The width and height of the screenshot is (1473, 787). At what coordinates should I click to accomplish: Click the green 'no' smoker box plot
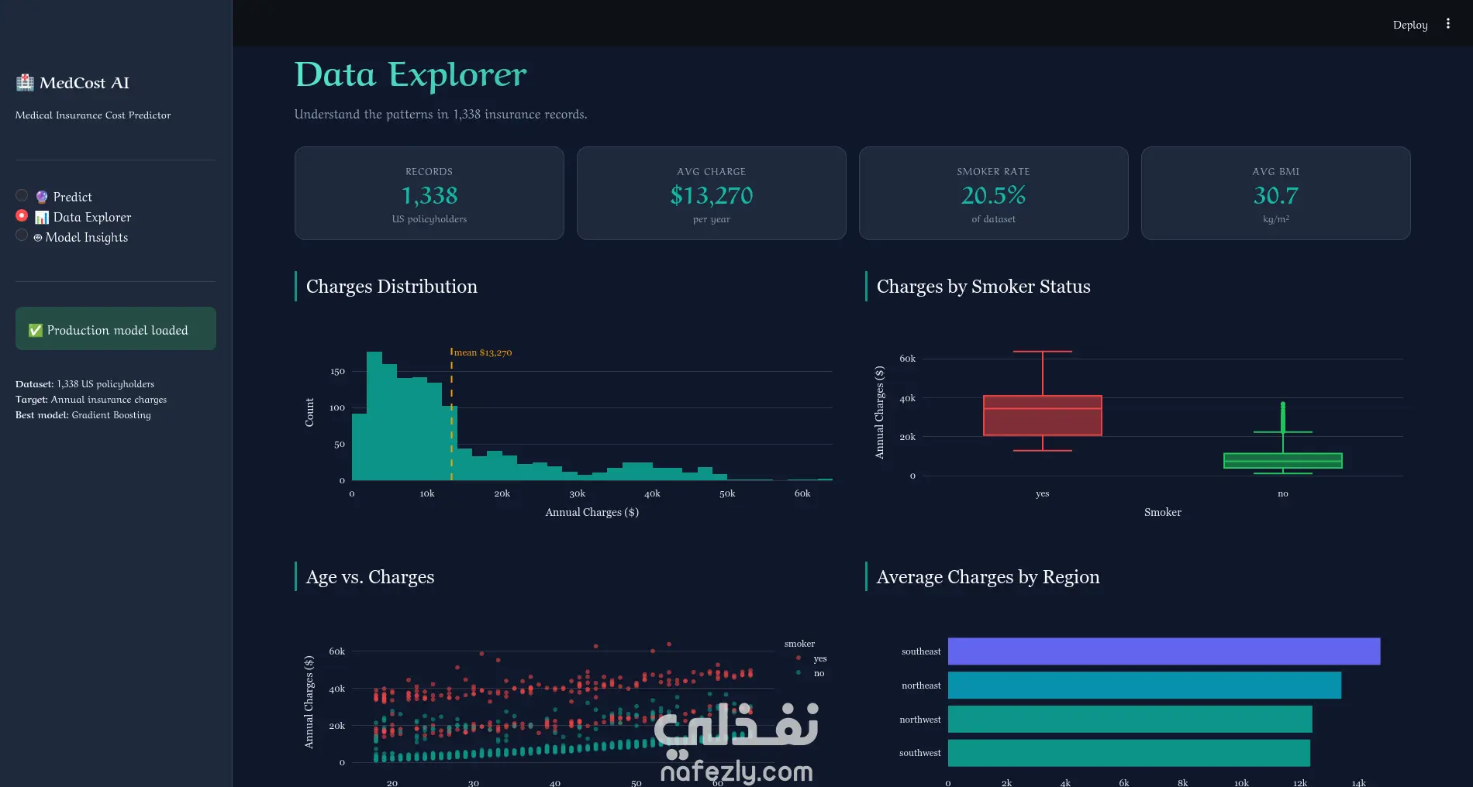pyautogui.click(x=1282, y=460)
